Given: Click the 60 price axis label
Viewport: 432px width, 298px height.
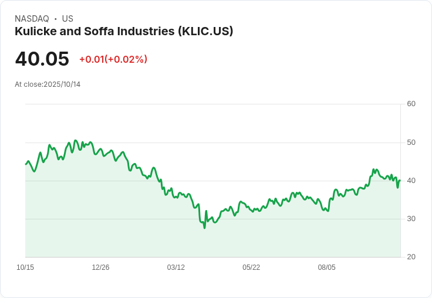Looking at the screenshot, I should click(411, 104).
